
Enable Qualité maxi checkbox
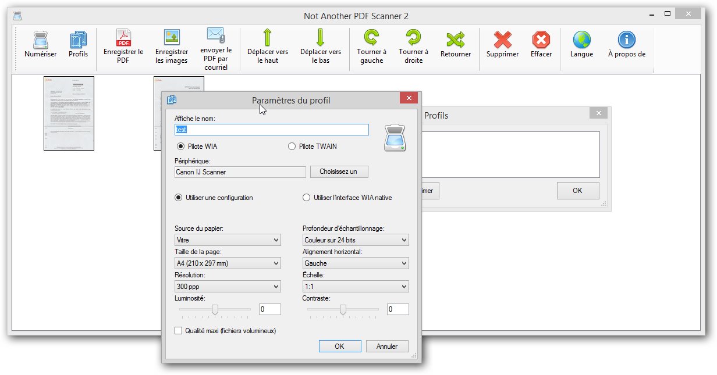(x=179, y=331)
